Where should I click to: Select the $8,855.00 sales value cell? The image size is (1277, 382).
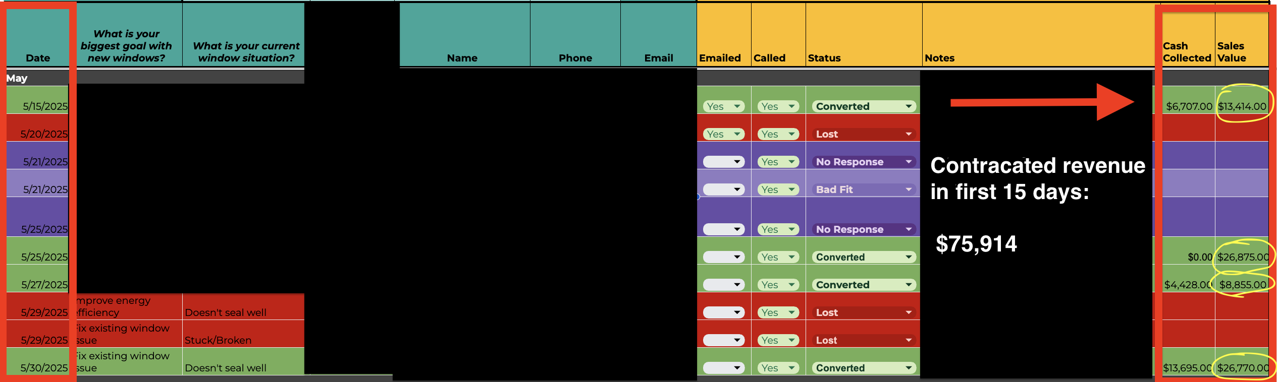1242,285
